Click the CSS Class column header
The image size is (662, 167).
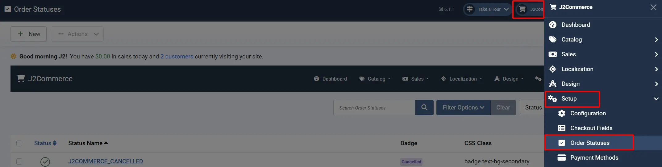click(x=478, y=143)
